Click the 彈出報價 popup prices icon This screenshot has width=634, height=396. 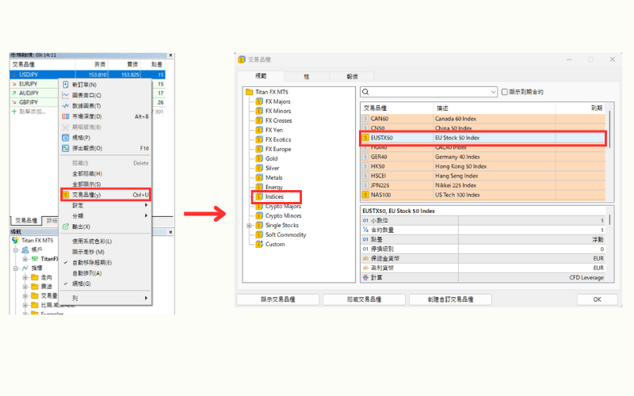(66, 148)
